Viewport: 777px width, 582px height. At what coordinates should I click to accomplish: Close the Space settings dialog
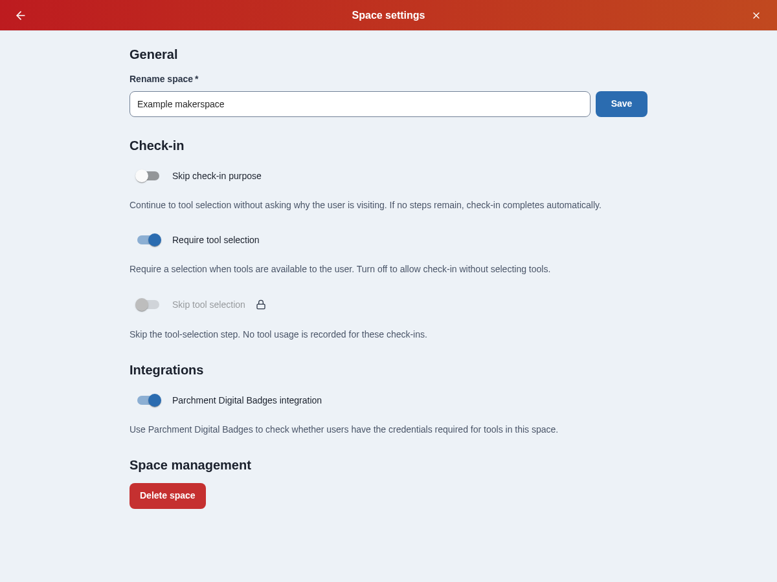pyautogui.click(x=756, y=16)
